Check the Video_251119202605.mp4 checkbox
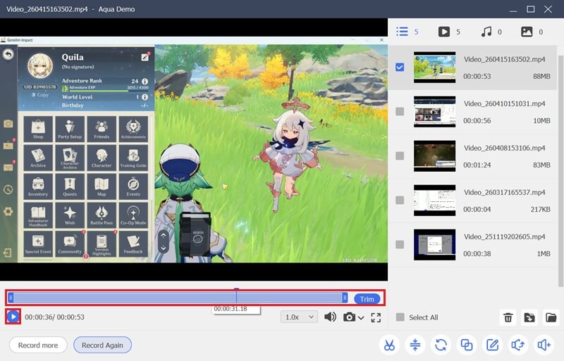 coord(400,245)
